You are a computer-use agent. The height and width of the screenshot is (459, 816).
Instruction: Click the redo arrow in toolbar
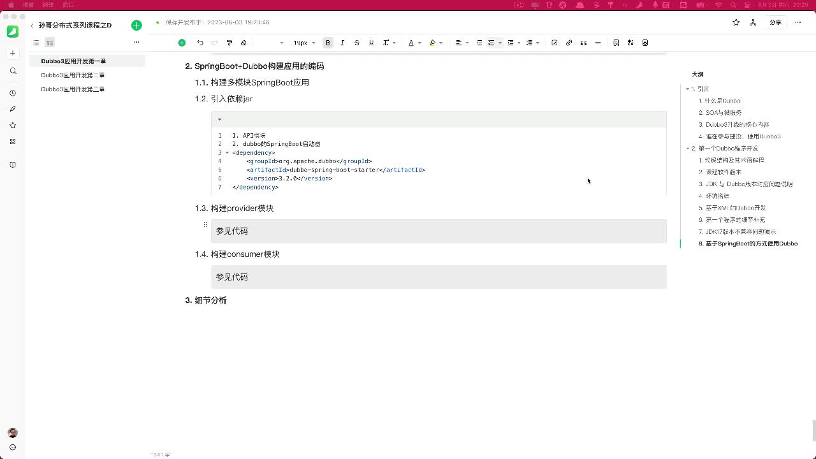pos(214,43)
